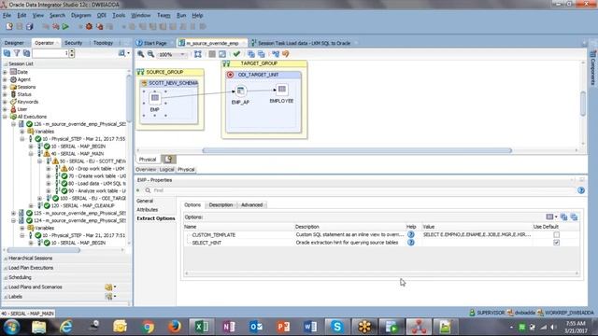The image size is (598, 336).
Task: Expand the Load Plan Executions accordion
Action: (31, 268)
